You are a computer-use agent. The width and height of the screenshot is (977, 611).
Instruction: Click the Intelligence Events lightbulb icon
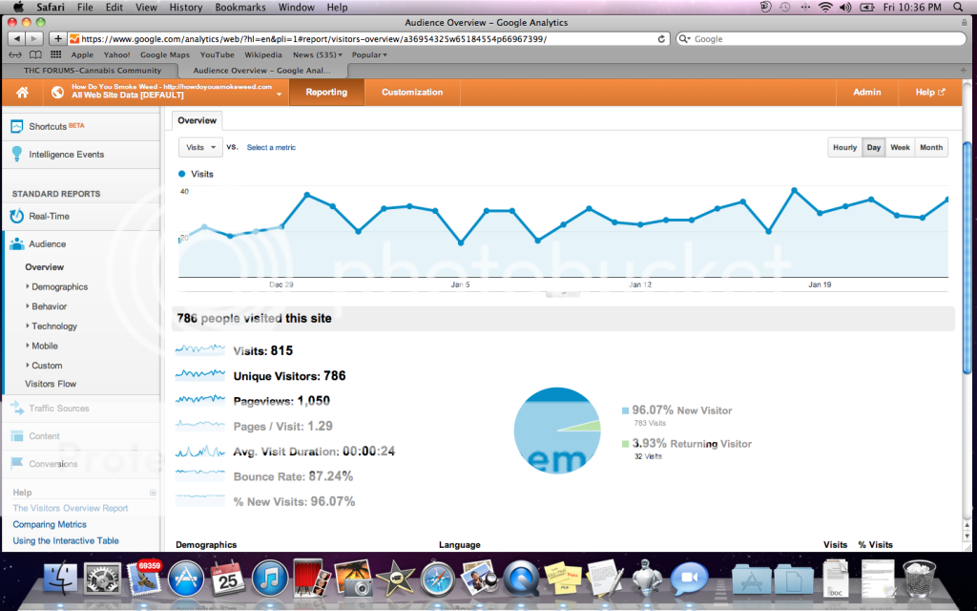pos(17,154)
